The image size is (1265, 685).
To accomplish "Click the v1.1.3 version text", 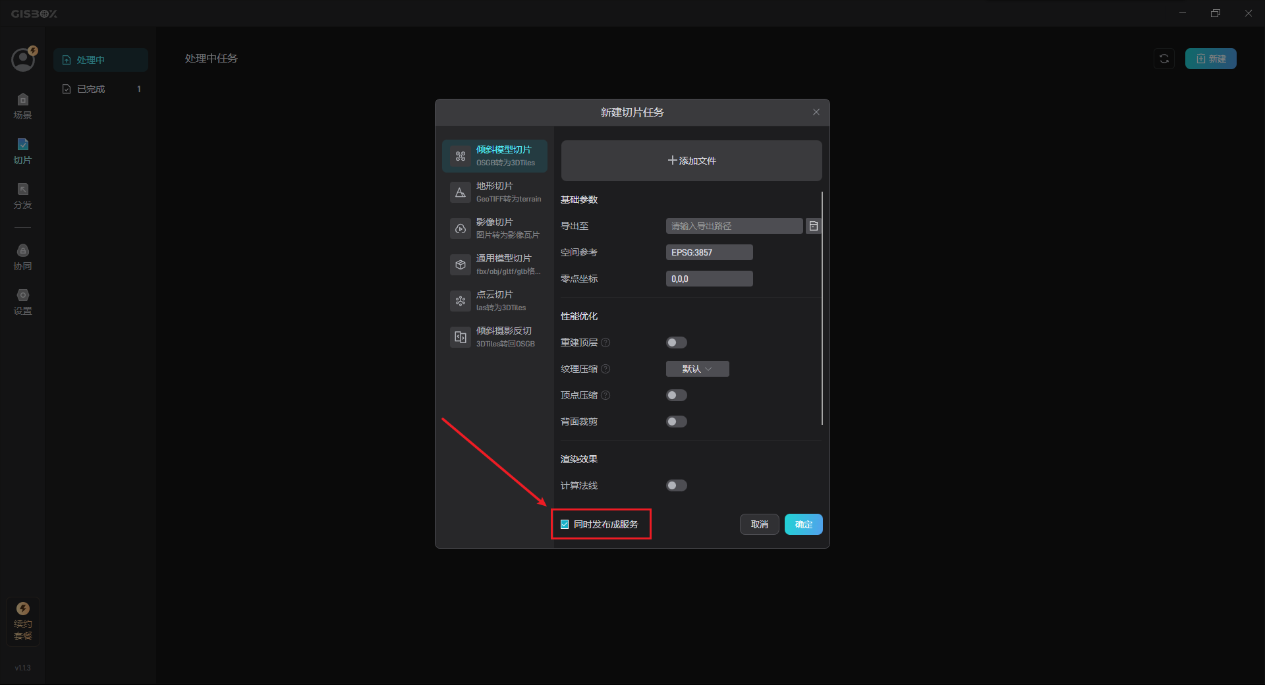I will point(23,668).
